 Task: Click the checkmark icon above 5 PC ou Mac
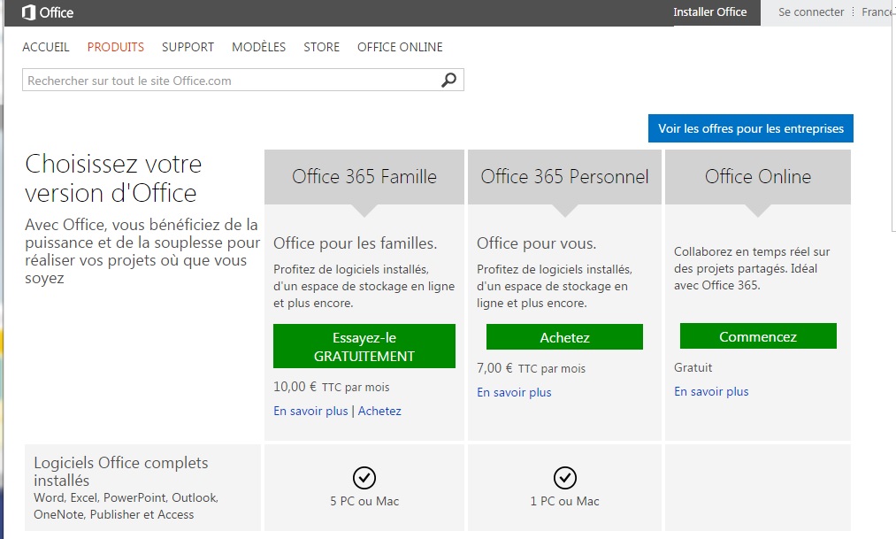coord(364,478)
